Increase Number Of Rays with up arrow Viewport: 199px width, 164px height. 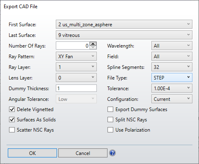click(x=93, y=44)
